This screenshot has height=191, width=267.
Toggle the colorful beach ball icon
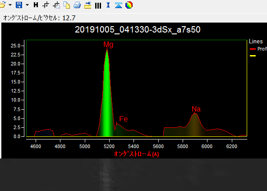coord(129,5)
